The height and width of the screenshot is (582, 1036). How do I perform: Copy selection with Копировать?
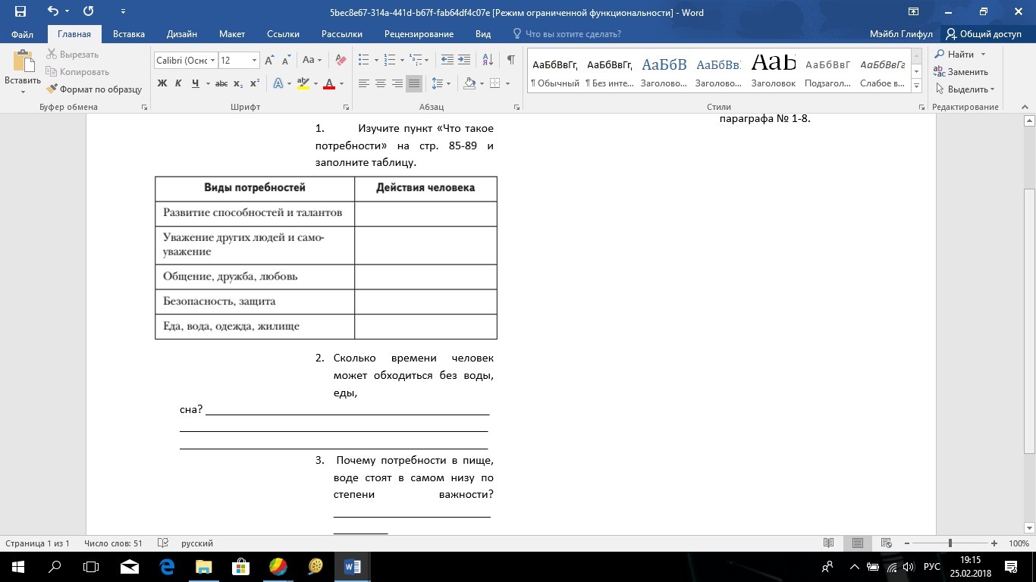[77, 72]
